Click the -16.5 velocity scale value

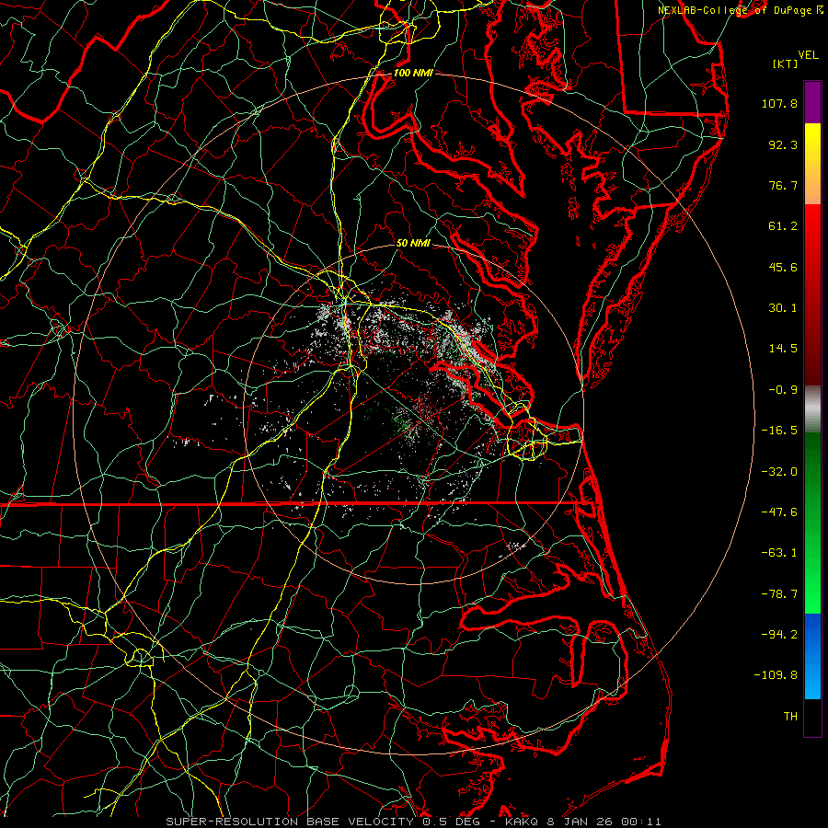(779, 431)
